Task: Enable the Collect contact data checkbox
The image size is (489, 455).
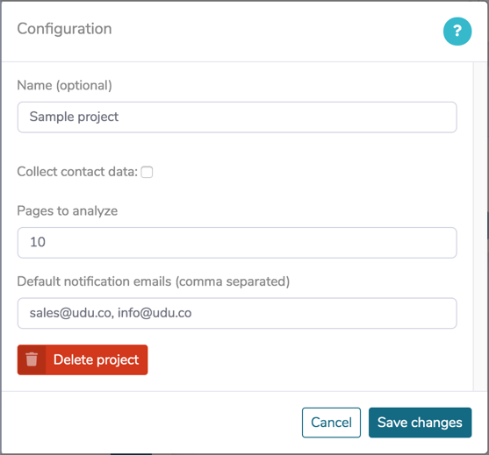Action: [147, 172]
